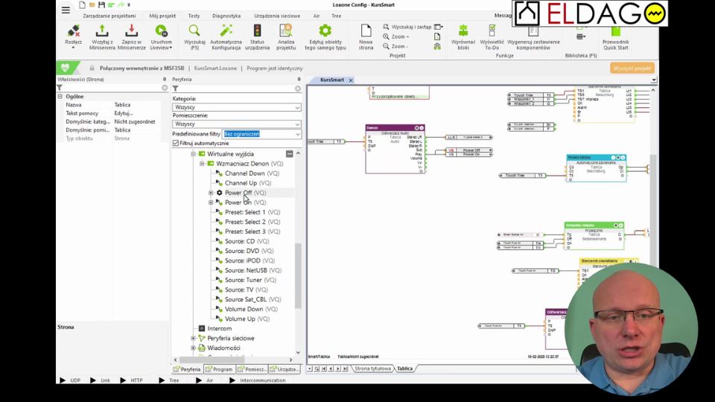Collapse the Wzmacniacz Denon node
Screen dimensions: 715x402
tap(201, 164)
